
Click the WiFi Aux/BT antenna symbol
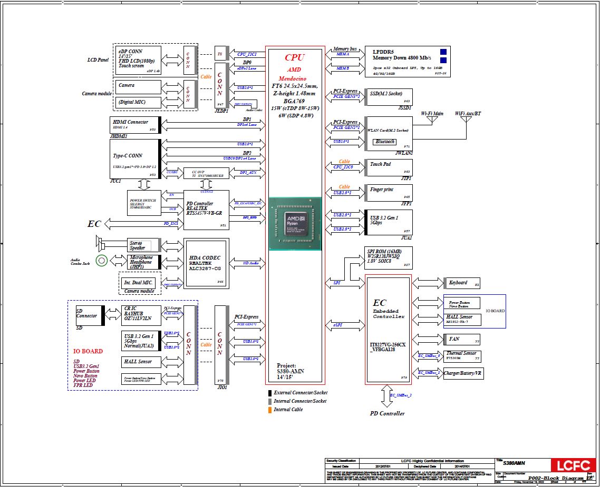466,120
